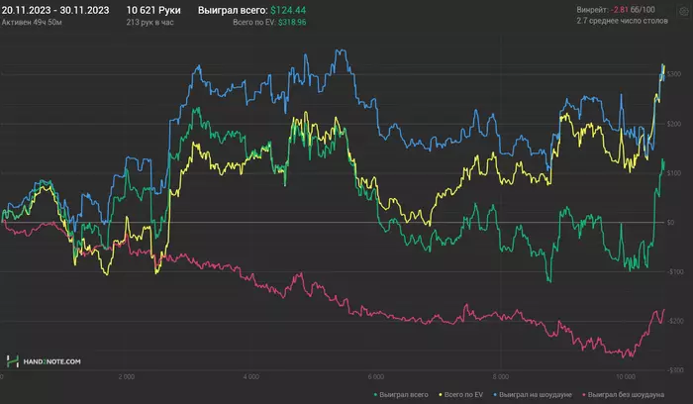Toggle the «Выиграл на шоудауне» legend label
Screen dimensions: 693x404
pos(536,395)
